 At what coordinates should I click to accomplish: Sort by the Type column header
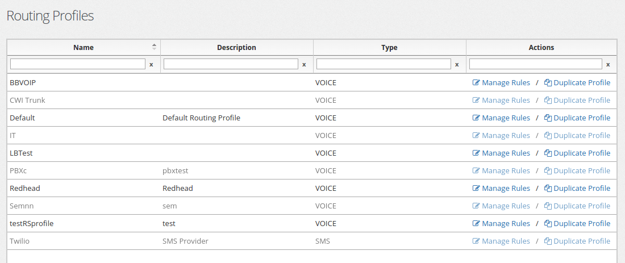click(389, 47)
